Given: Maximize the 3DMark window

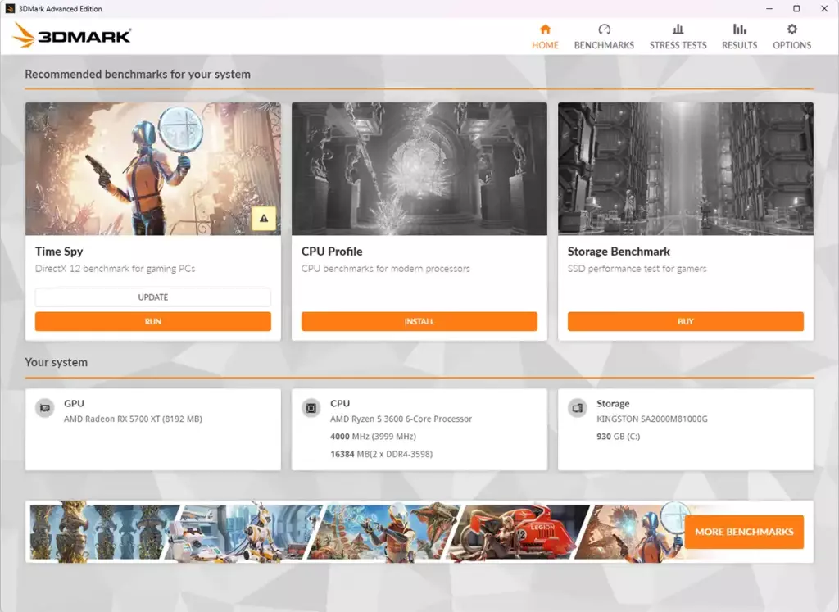Looking at the screenshot, I should 796,8.
